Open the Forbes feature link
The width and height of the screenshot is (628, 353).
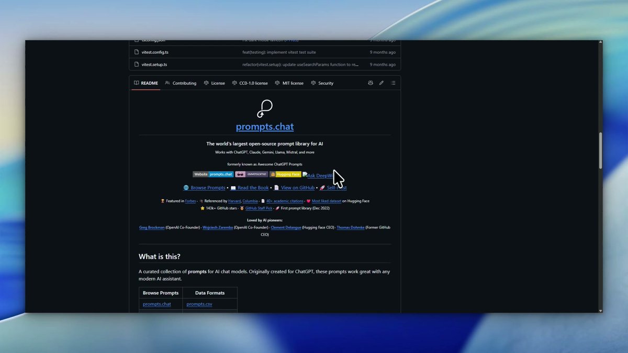coord(190,201)
